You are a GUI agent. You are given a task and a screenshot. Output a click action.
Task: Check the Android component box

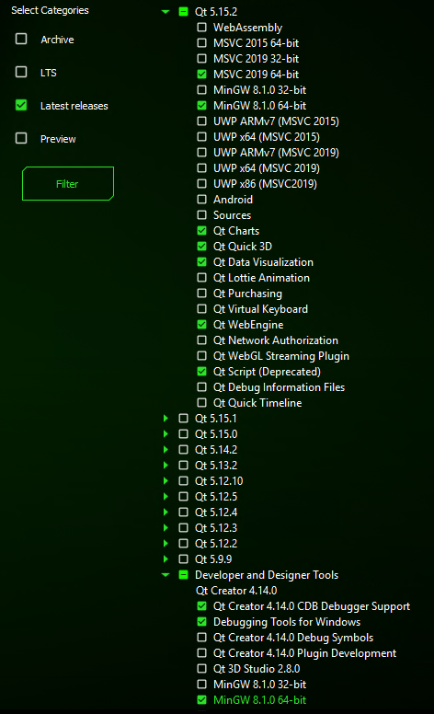point(201,200)
